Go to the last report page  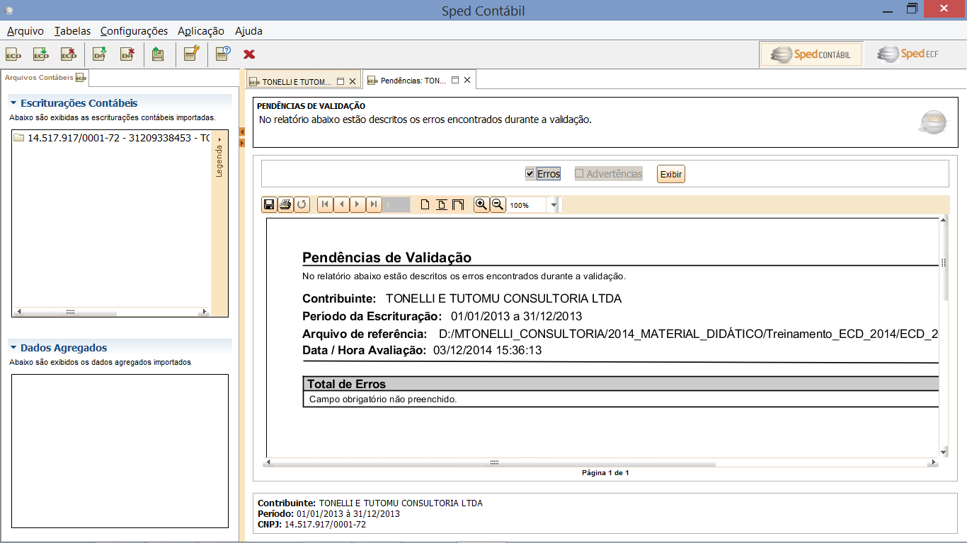click(374, 204)
